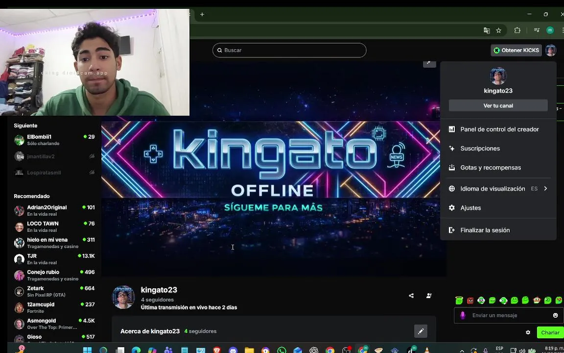
Task: Bookmark this page with the star icon
Action: pyautogui.click(x=498, y=30)
